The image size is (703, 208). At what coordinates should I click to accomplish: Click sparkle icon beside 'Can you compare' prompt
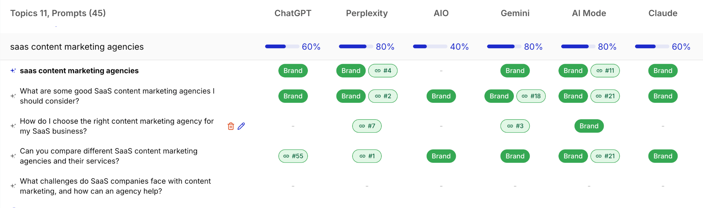point(13,156)
